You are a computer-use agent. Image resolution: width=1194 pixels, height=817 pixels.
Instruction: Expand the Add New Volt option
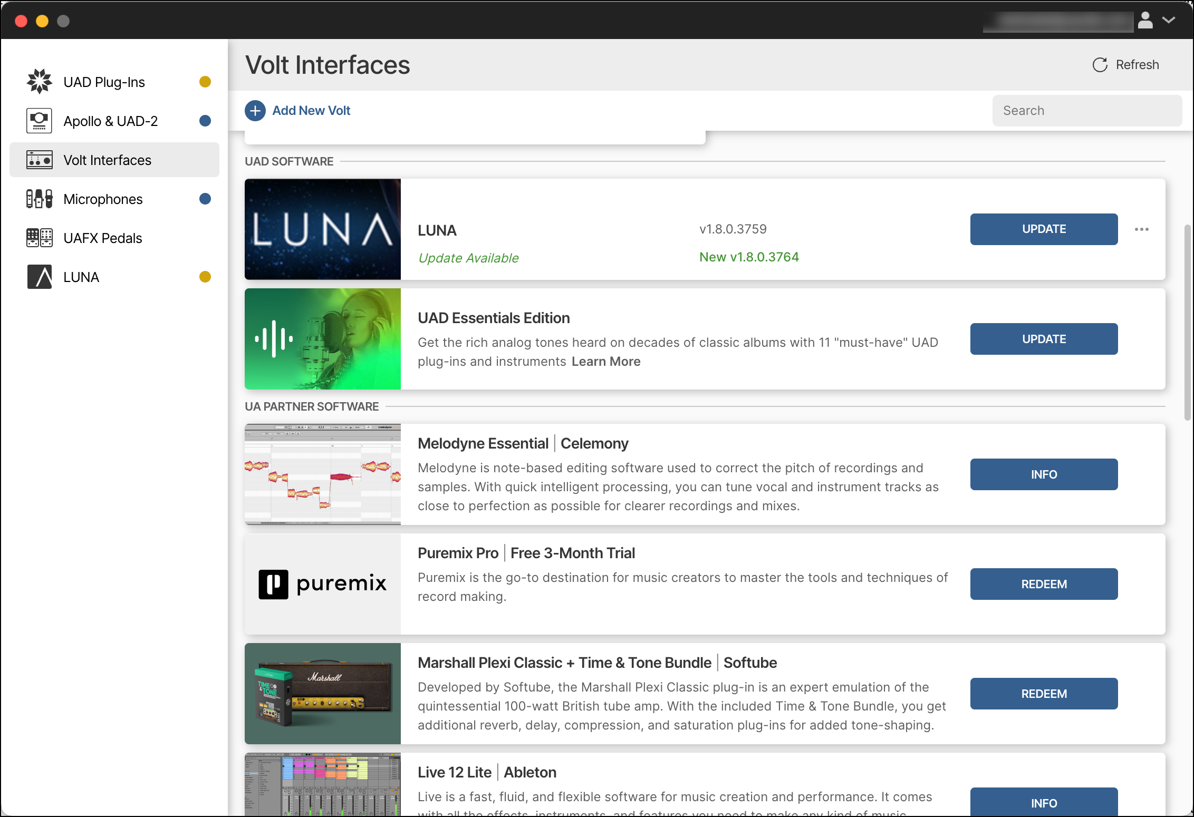311,110
